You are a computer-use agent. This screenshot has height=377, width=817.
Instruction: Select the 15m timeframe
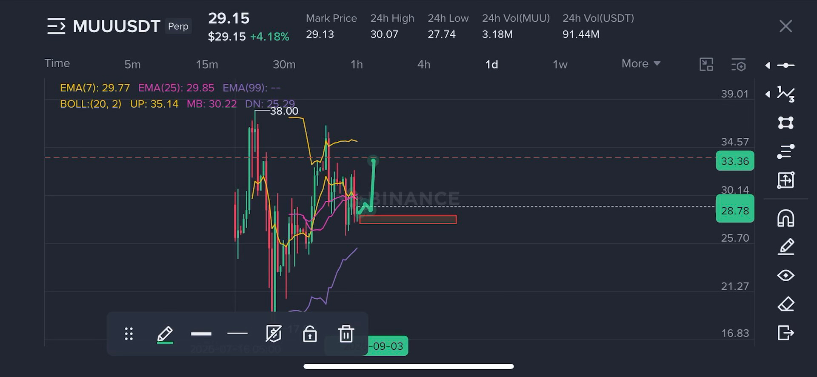207,64
